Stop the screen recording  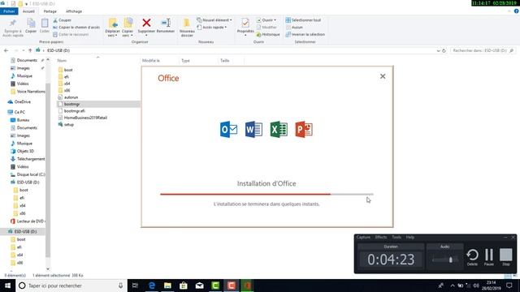click(505, 257)
